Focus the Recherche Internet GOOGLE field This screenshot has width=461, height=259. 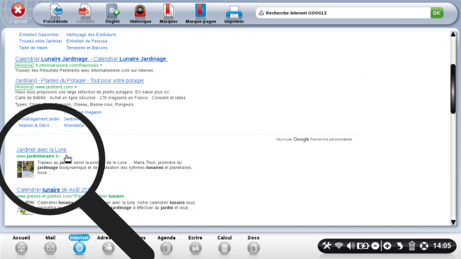(343, 13)
